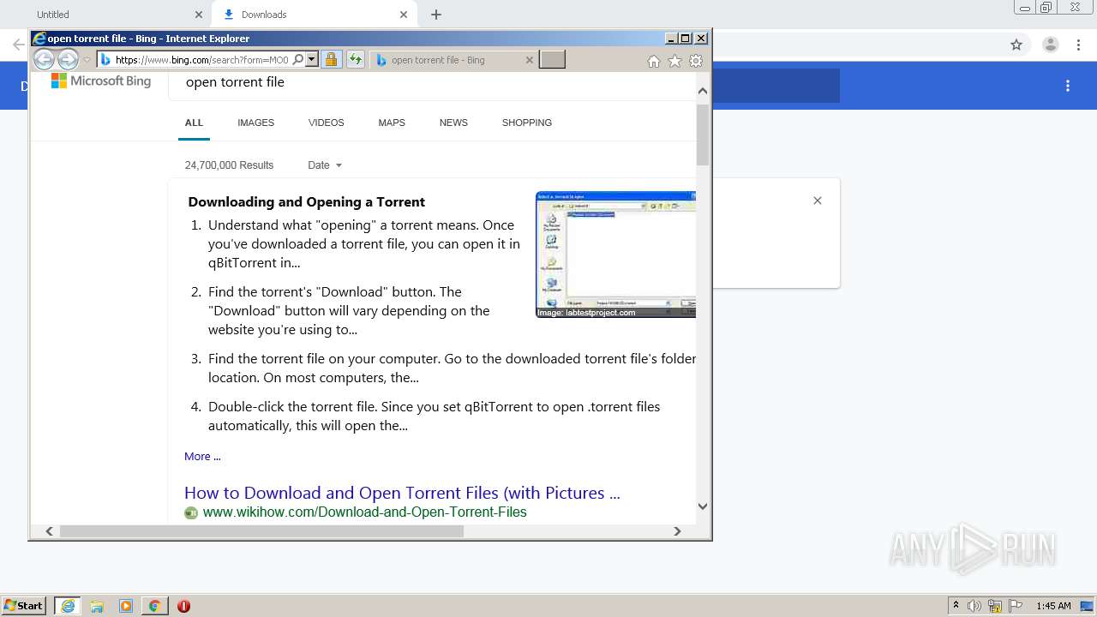This screenshot has width=1097, height=617.
Task: Close the Downloads Chrome tab
Action: coord(404,15)
